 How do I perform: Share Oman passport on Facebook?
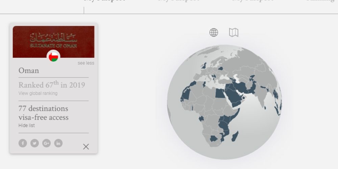pos(23,143)
